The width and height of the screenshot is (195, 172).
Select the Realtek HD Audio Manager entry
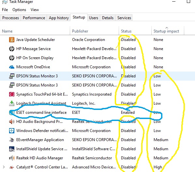[97, 158]
